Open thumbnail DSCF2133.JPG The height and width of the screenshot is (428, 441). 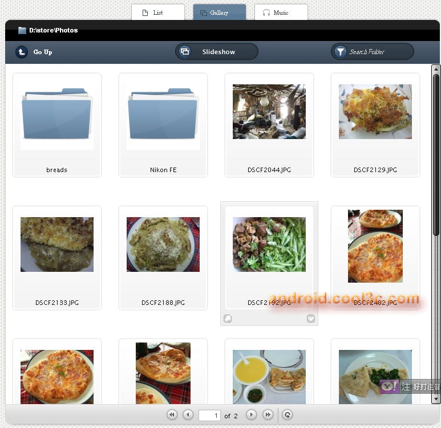57,244
